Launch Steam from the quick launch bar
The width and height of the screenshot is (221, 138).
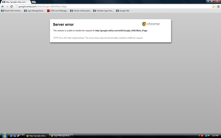tap(18, 136)
